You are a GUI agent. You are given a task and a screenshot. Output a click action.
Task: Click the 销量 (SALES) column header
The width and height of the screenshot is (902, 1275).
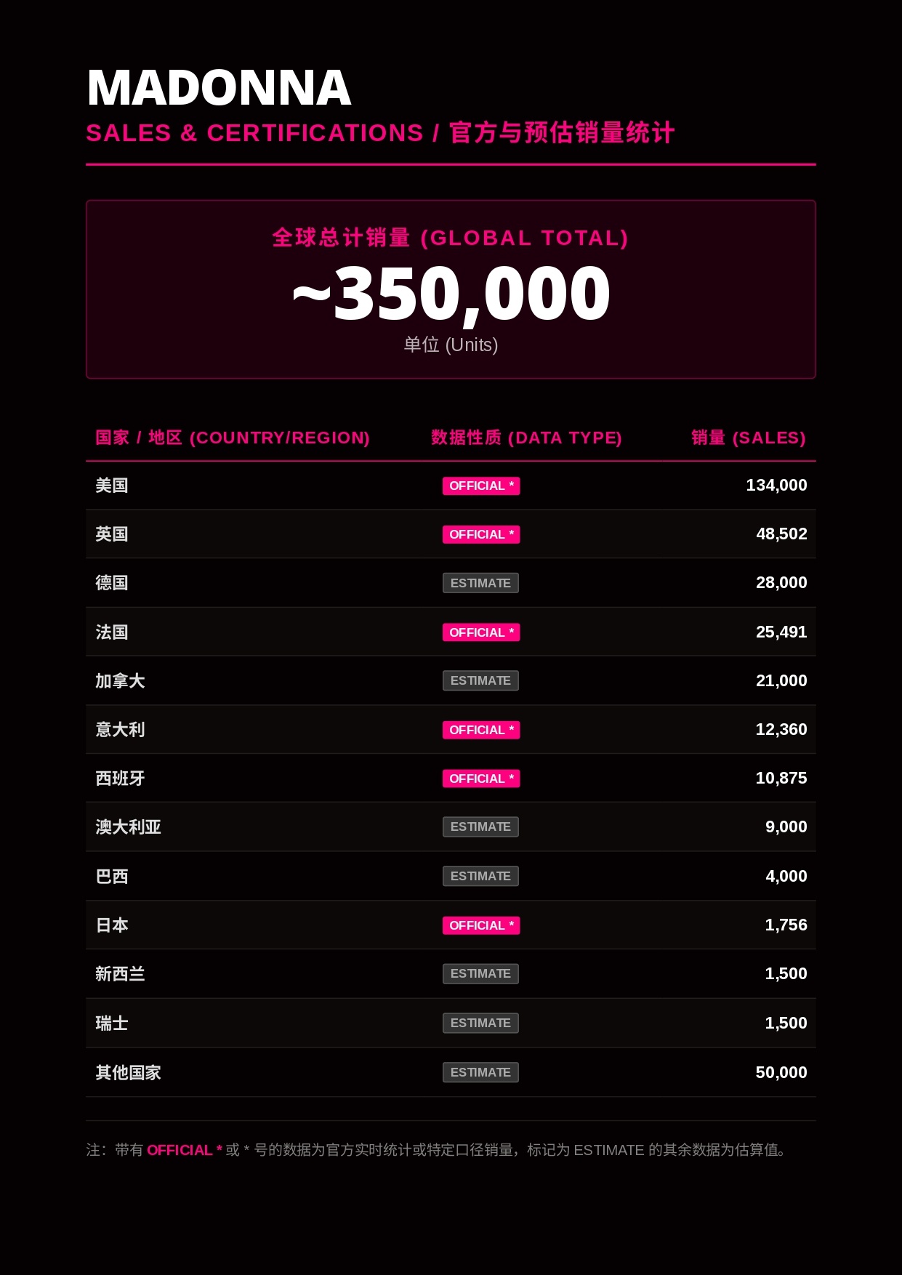pos(749,438)
